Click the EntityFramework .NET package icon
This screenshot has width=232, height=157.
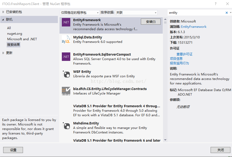click(x=66, y=22)
